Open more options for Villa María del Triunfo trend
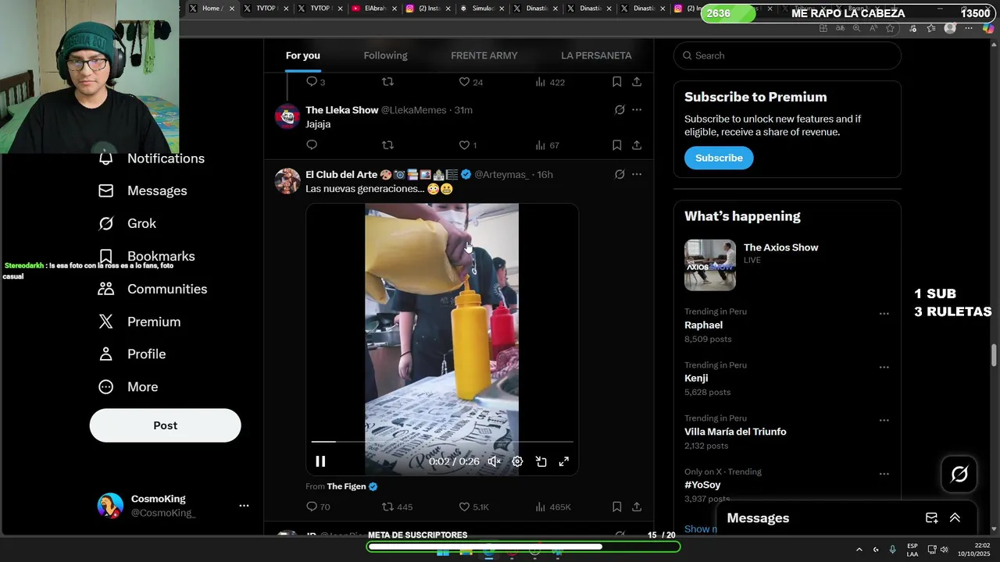The height and width of the screenshot is (562, 1000). click(x=884, y=420)
